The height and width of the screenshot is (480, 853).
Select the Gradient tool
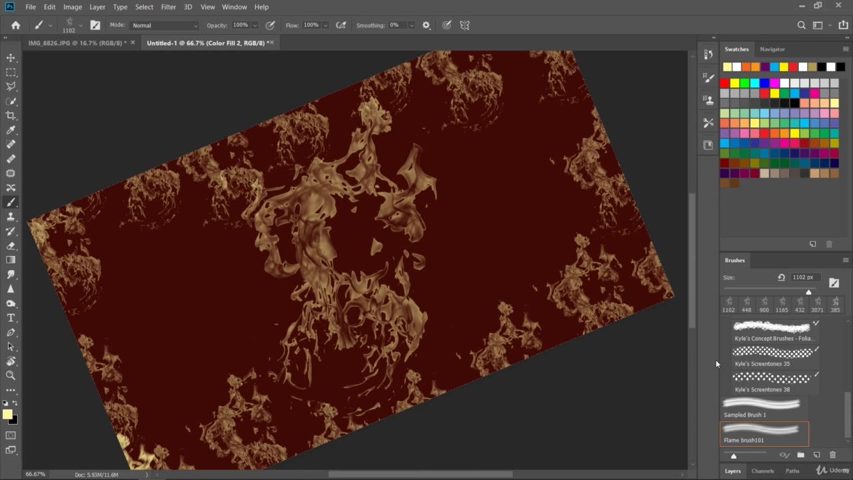click(11, 260)
